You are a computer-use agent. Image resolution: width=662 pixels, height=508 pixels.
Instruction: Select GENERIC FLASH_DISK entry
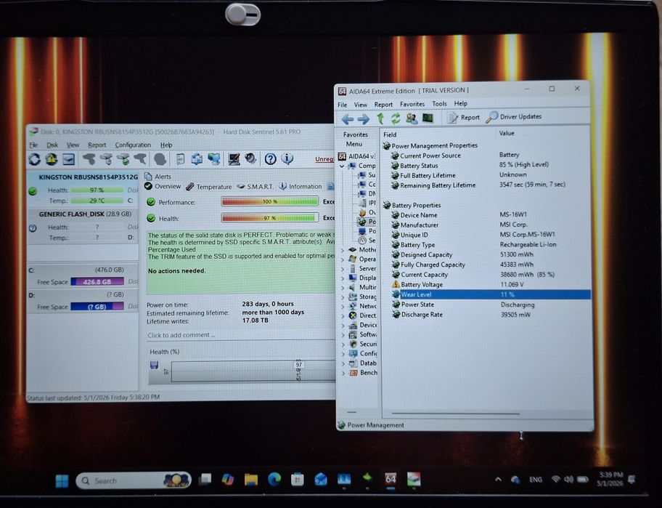(x=83, y=226)
